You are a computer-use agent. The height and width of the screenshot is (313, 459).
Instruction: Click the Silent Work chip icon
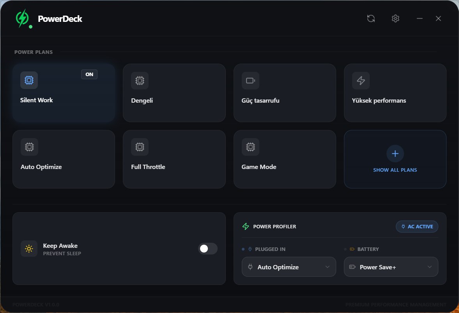[29, 80]
